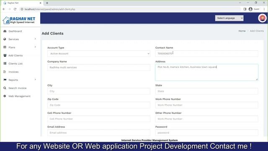This screenshot has width=268, height=151.
Task: Click the Reports sidebar label
Action: tap(13, 80)
